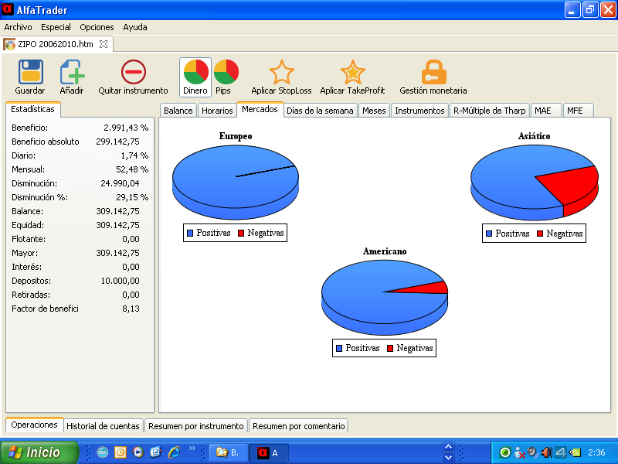
Task: Open Gestión monetaria padlock icon
Action: (x=433, y=72)
